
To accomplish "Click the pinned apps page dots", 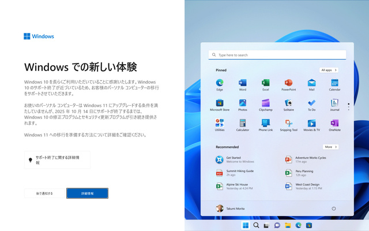I will click(x=348, y=107).
